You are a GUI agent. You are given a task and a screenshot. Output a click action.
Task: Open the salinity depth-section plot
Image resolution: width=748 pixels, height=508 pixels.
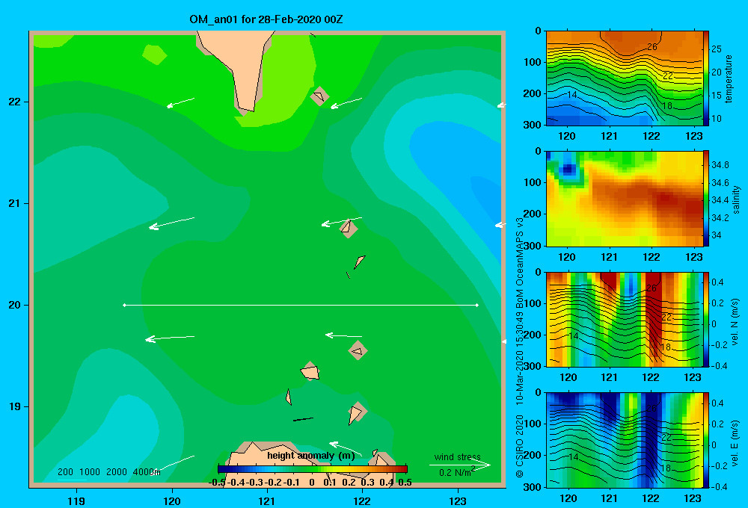tap(625, 199)
